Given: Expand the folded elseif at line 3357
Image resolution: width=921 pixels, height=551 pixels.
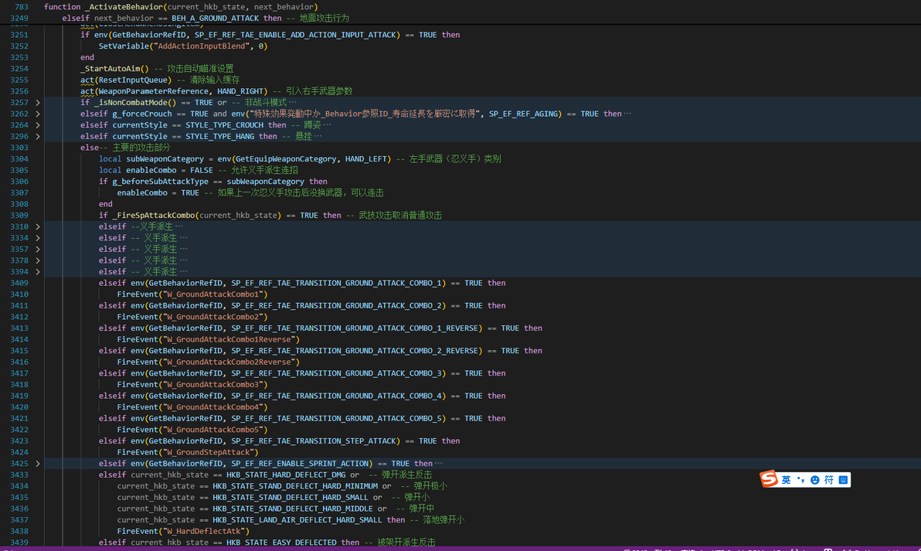Looking at the screenshot, I should 38,249.
